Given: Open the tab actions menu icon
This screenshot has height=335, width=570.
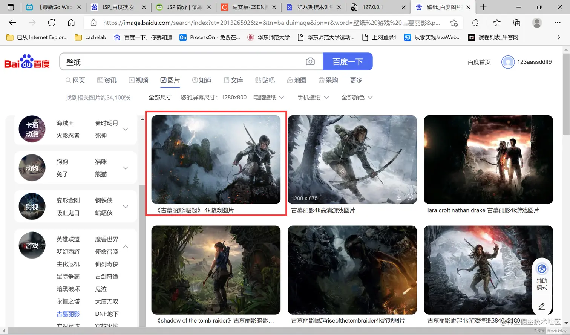Looking at the screenshot, I should [x=11, y=7].
